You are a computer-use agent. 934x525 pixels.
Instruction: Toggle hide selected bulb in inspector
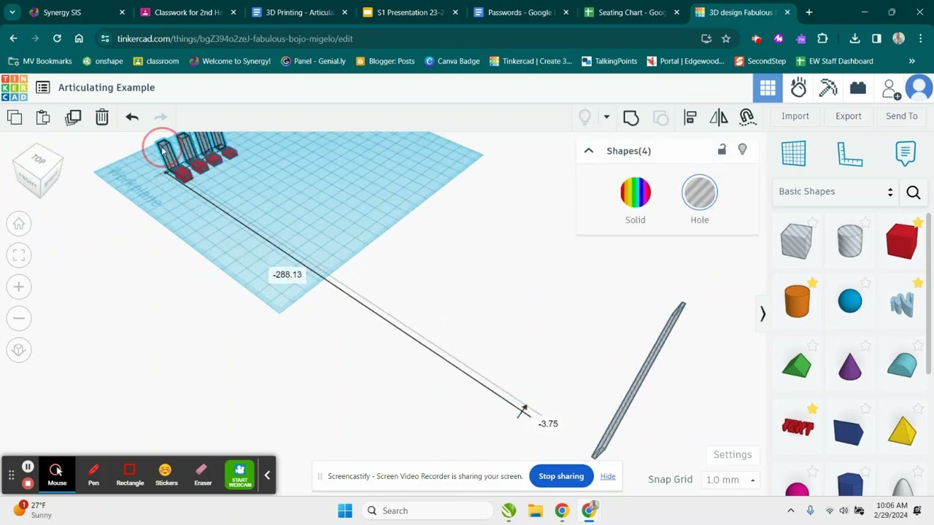(742, 149)
